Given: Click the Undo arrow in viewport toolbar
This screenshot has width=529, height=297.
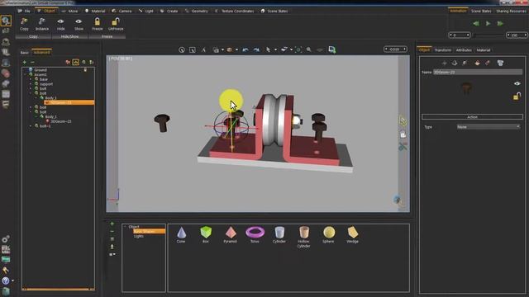Looking at the screenshot, I should coord(245,49).
